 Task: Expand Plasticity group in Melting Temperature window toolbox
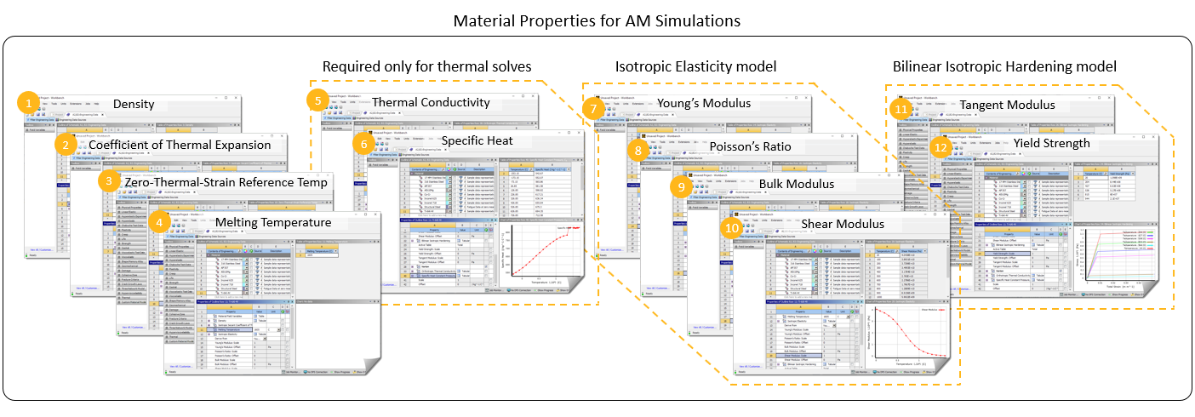point(179,269)
